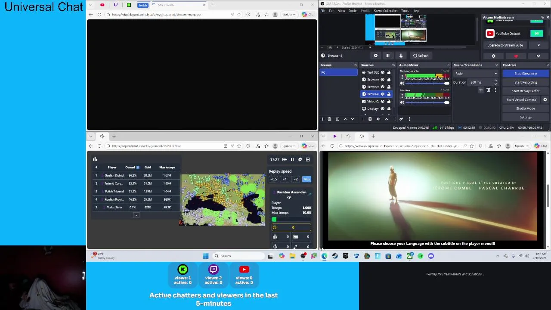Click Stop Streaming in OBS Controls
Image resolution: width=551 pixels, height=310 pixels.
[526, 74]
